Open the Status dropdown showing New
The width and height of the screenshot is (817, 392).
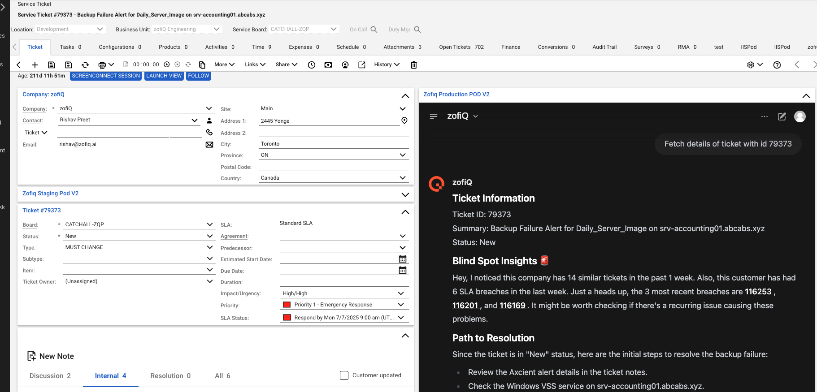point(139,236)
